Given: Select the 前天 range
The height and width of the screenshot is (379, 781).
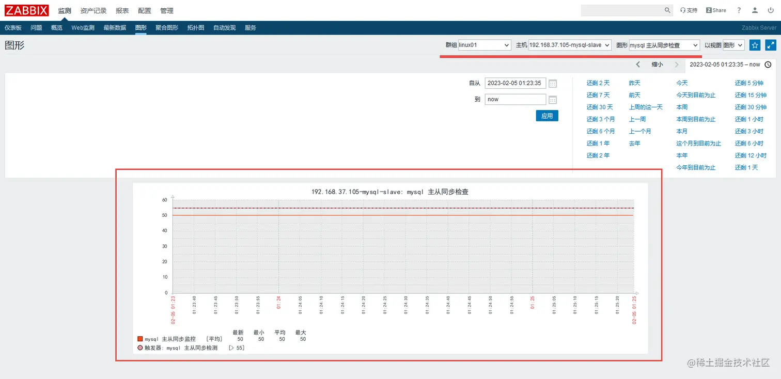Looking at the screenshot, I should (635, 95).
